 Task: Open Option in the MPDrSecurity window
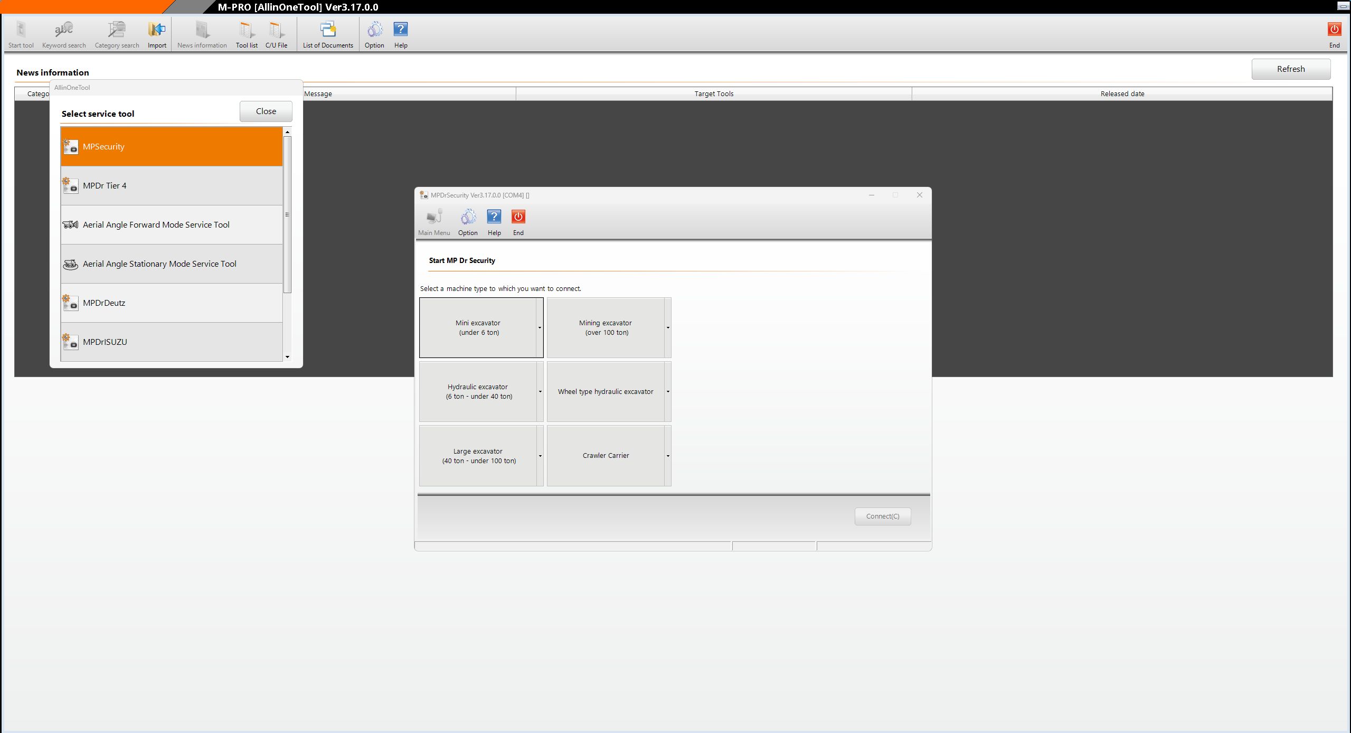point(468,222)
